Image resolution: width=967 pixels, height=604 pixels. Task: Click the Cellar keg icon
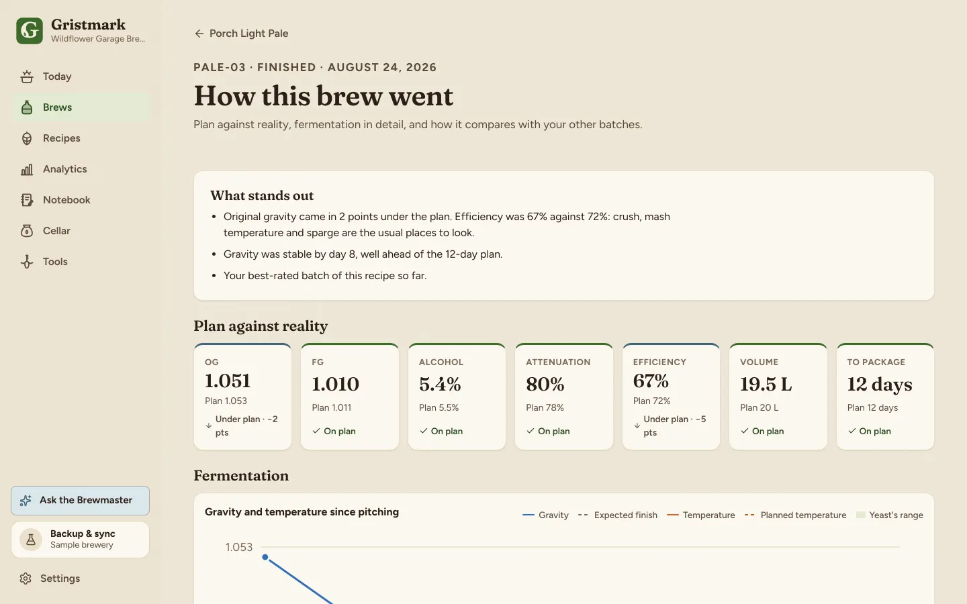tap(27, 231)
